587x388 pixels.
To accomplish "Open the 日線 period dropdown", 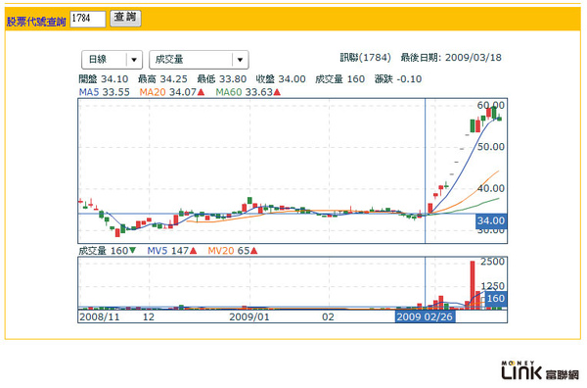I will tap(112, 60).
